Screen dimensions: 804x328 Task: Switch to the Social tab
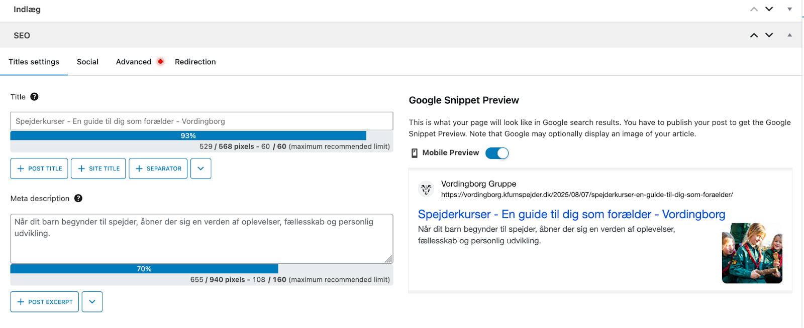pos(87,62)
